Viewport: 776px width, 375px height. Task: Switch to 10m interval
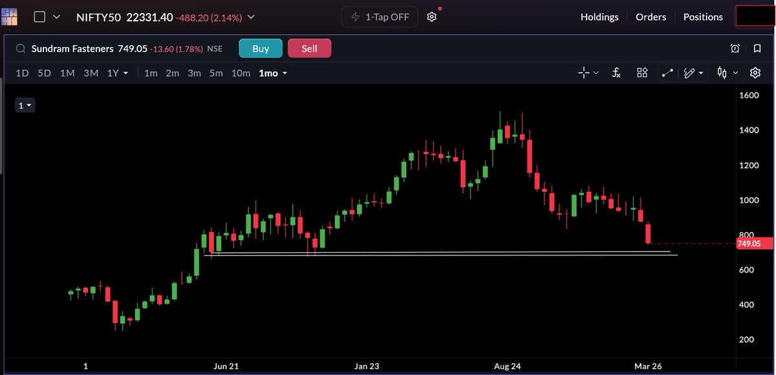coord(241,73)
